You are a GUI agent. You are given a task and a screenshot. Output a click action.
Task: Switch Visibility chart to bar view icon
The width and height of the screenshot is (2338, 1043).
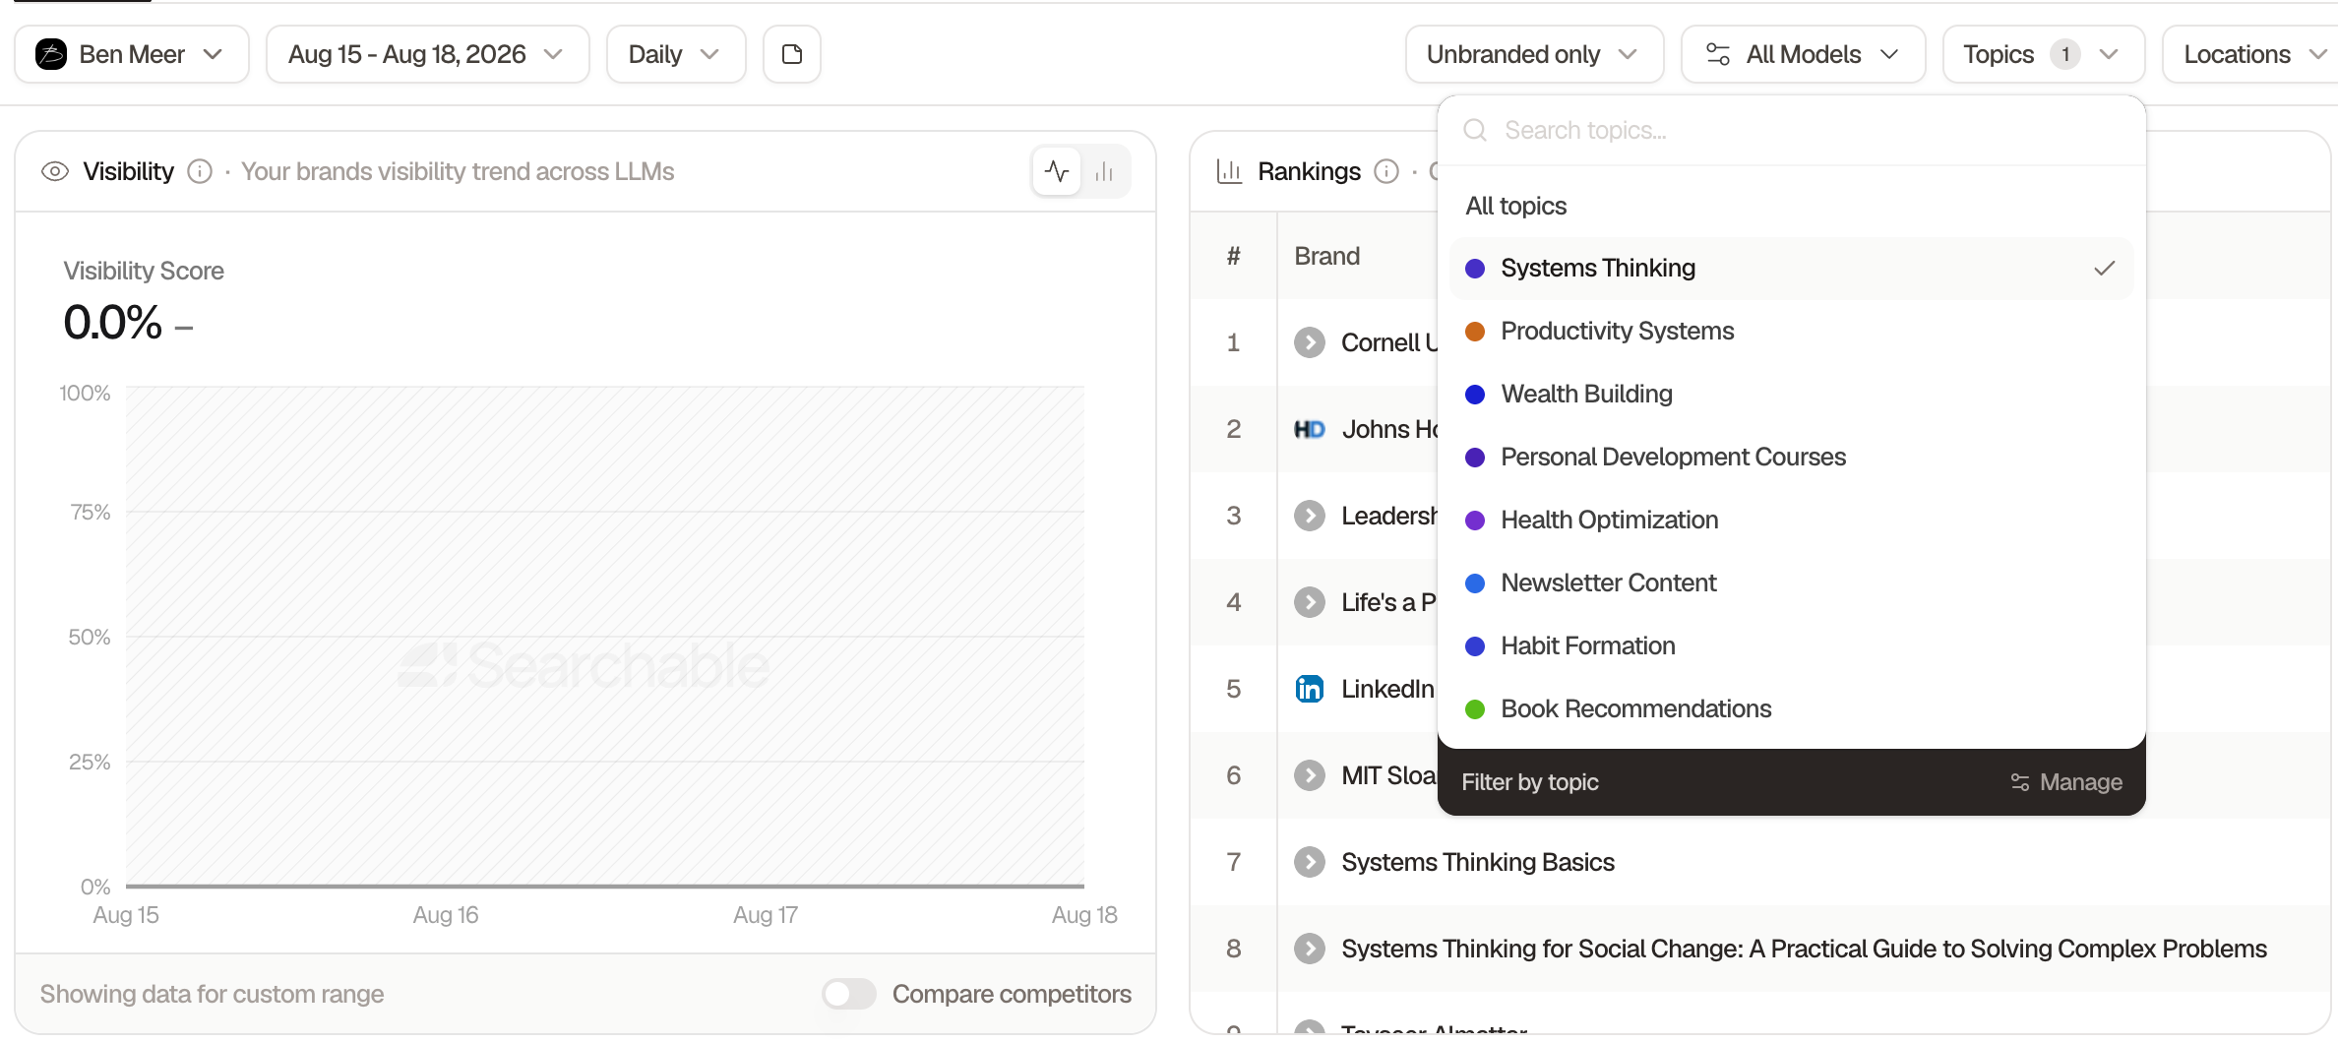(x=1104, y=171)
